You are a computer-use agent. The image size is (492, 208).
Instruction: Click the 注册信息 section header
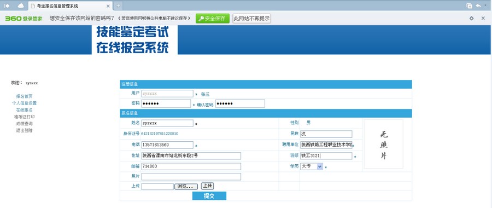click(266, 84)
